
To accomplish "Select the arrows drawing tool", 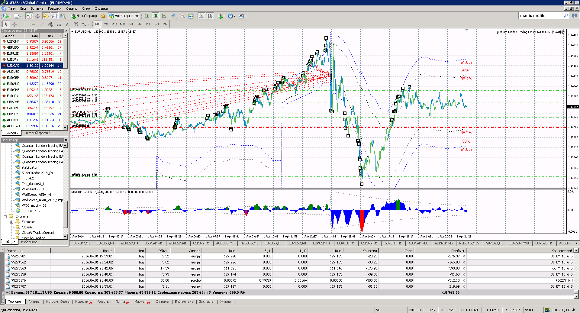I will (x=84, y=24).
